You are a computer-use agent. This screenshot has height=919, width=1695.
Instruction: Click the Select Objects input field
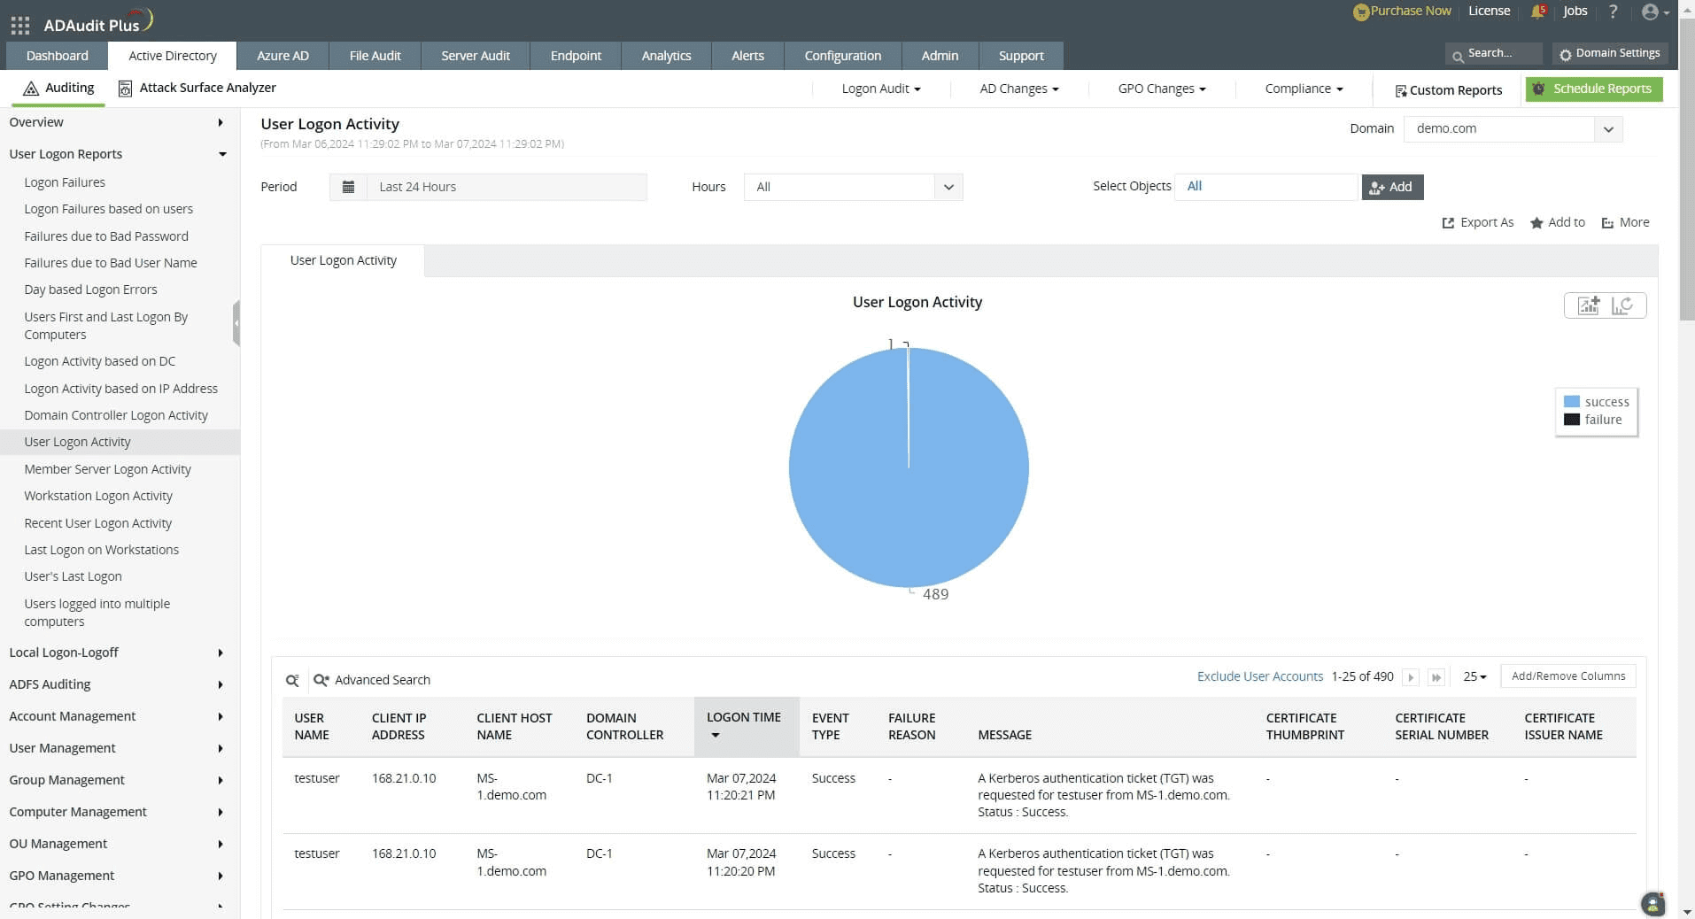[x=1265, y=187]
